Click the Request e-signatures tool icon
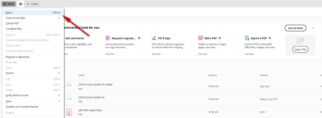The image size is (322, 118). [x=108, y=38]
